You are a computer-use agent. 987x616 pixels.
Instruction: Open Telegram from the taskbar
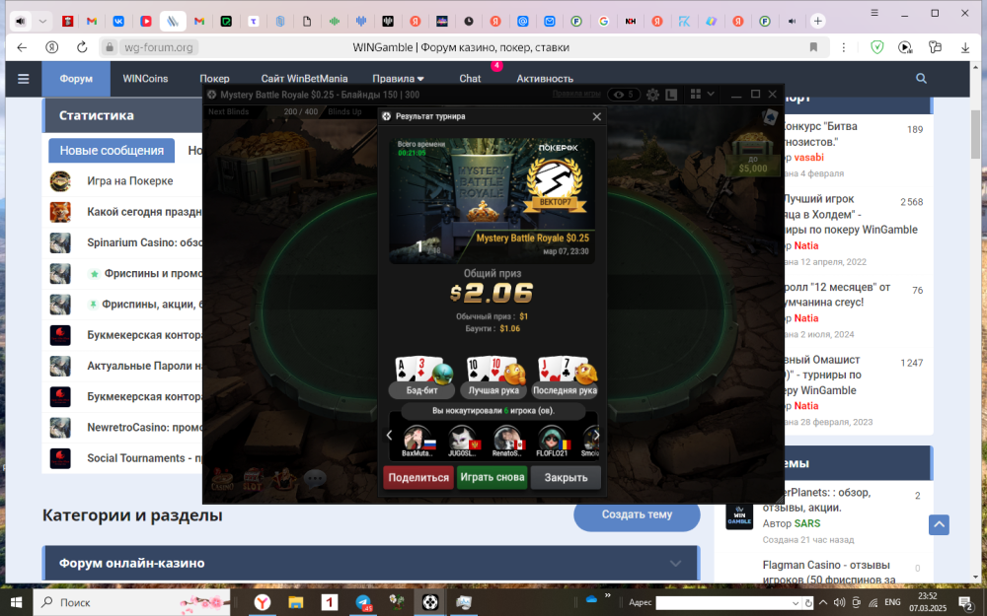[x=364, y=601]
